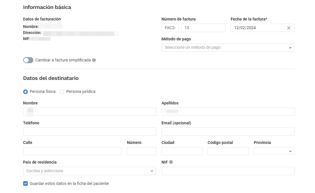The width and height of the screenshot is (315, 193).
Task: Click the Calle input field
Action: point(72,151)
